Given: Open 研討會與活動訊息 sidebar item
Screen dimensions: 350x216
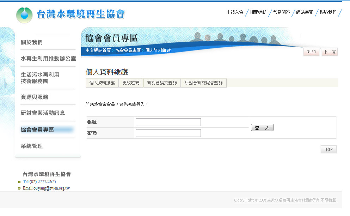Looking at the screenshot, I should click(x=43, y=113).
